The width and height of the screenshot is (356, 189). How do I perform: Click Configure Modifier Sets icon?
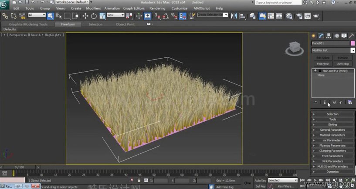[349, 102]
